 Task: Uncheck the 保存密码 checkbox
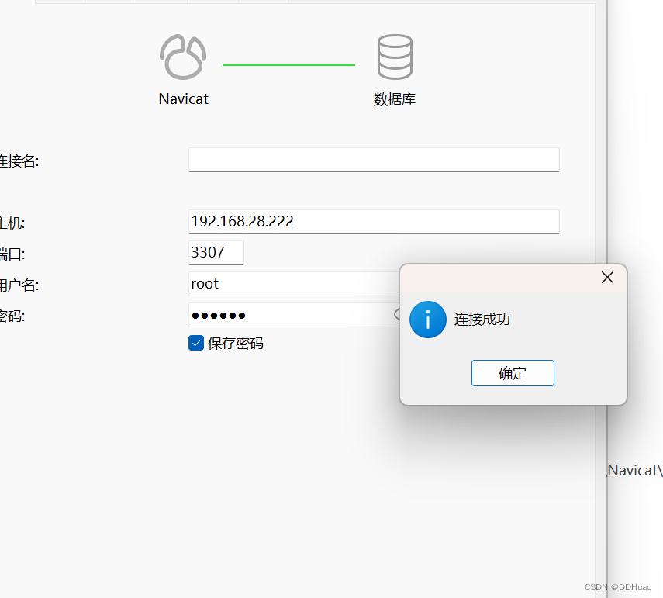click(196, 343)
